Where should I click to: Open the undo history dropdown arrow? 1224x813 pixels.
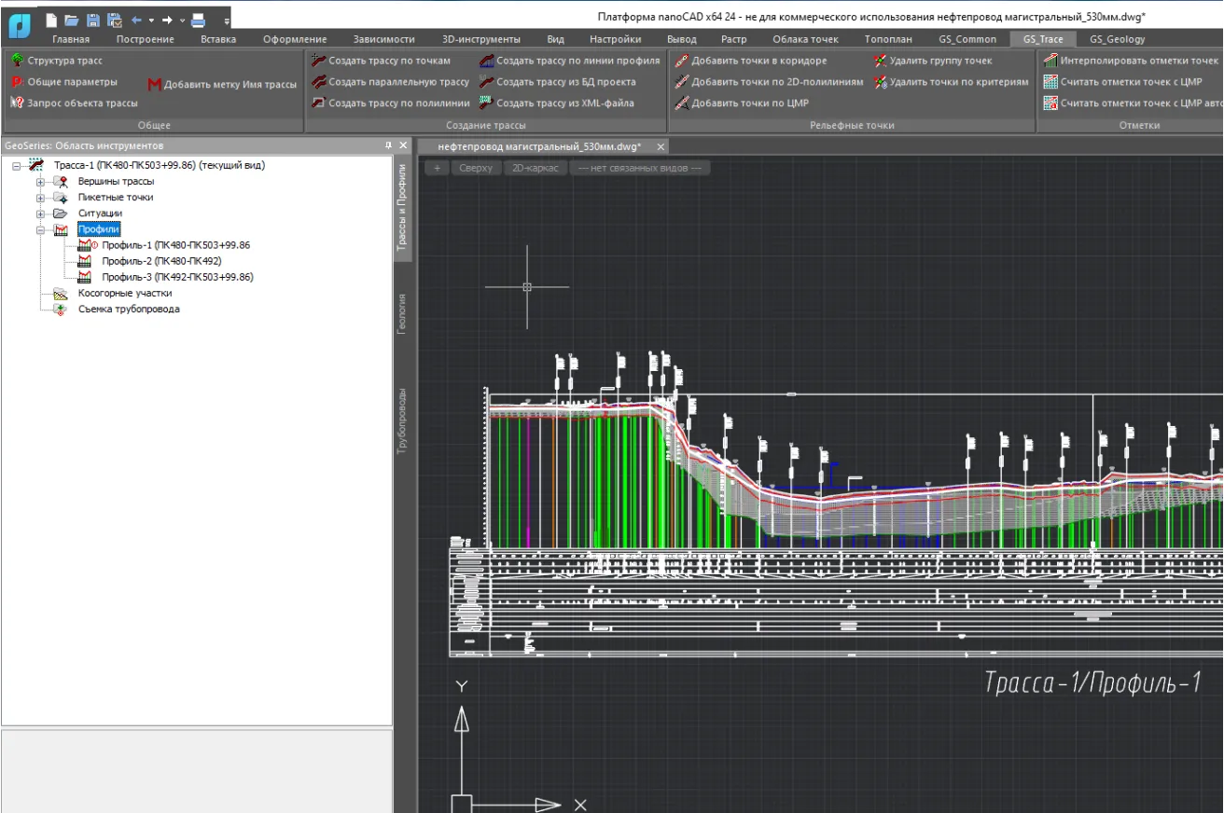[x=151, y=20]
